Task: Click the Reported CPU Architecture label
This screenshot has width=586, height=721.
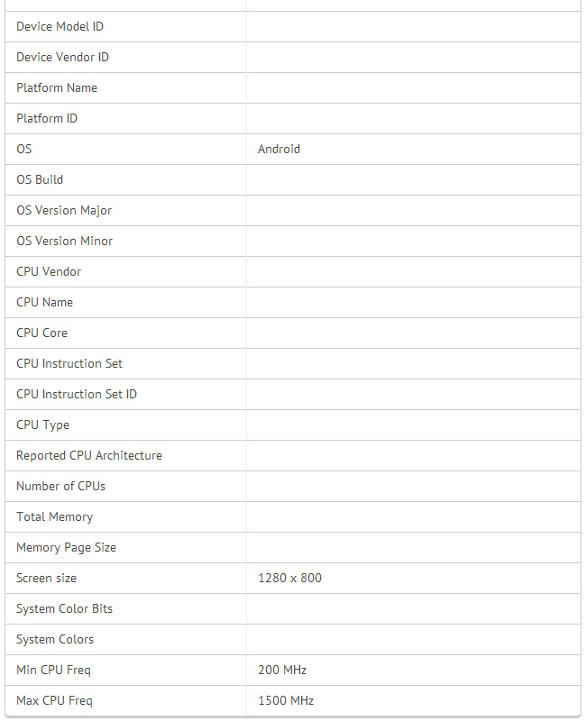Action: coord(89,456)
